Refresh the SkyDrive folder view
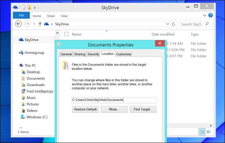 pyautogui.click(x=173, y=24)
